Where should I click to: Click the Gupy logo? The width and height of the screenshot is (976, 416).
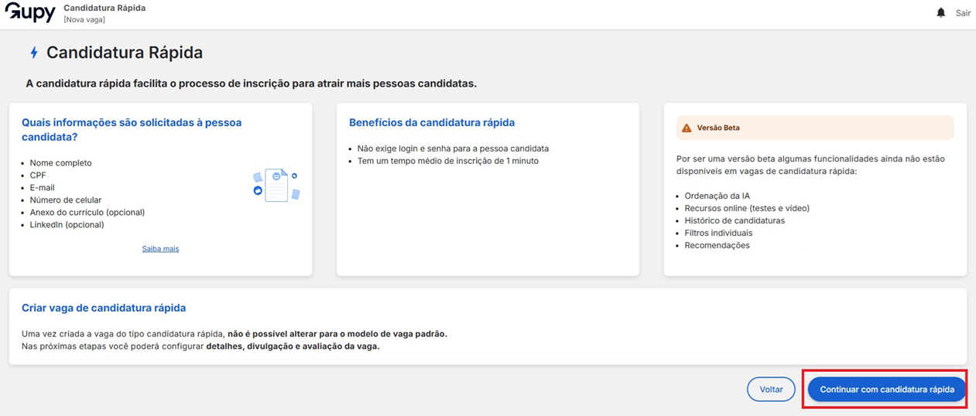tap(30, 13)
